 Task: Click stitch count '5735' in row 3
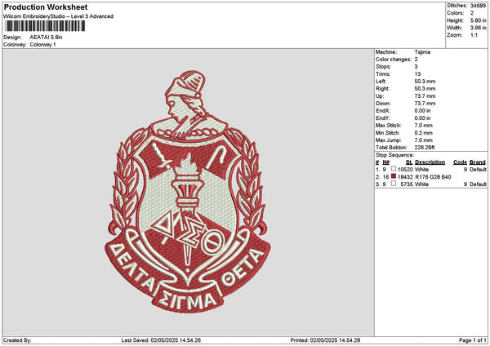[x=406, y=184]
